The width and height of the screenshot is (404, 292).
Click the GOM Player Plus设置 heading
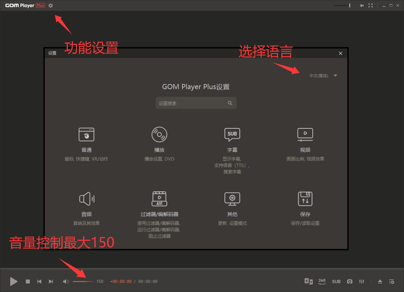click(196, 87)
